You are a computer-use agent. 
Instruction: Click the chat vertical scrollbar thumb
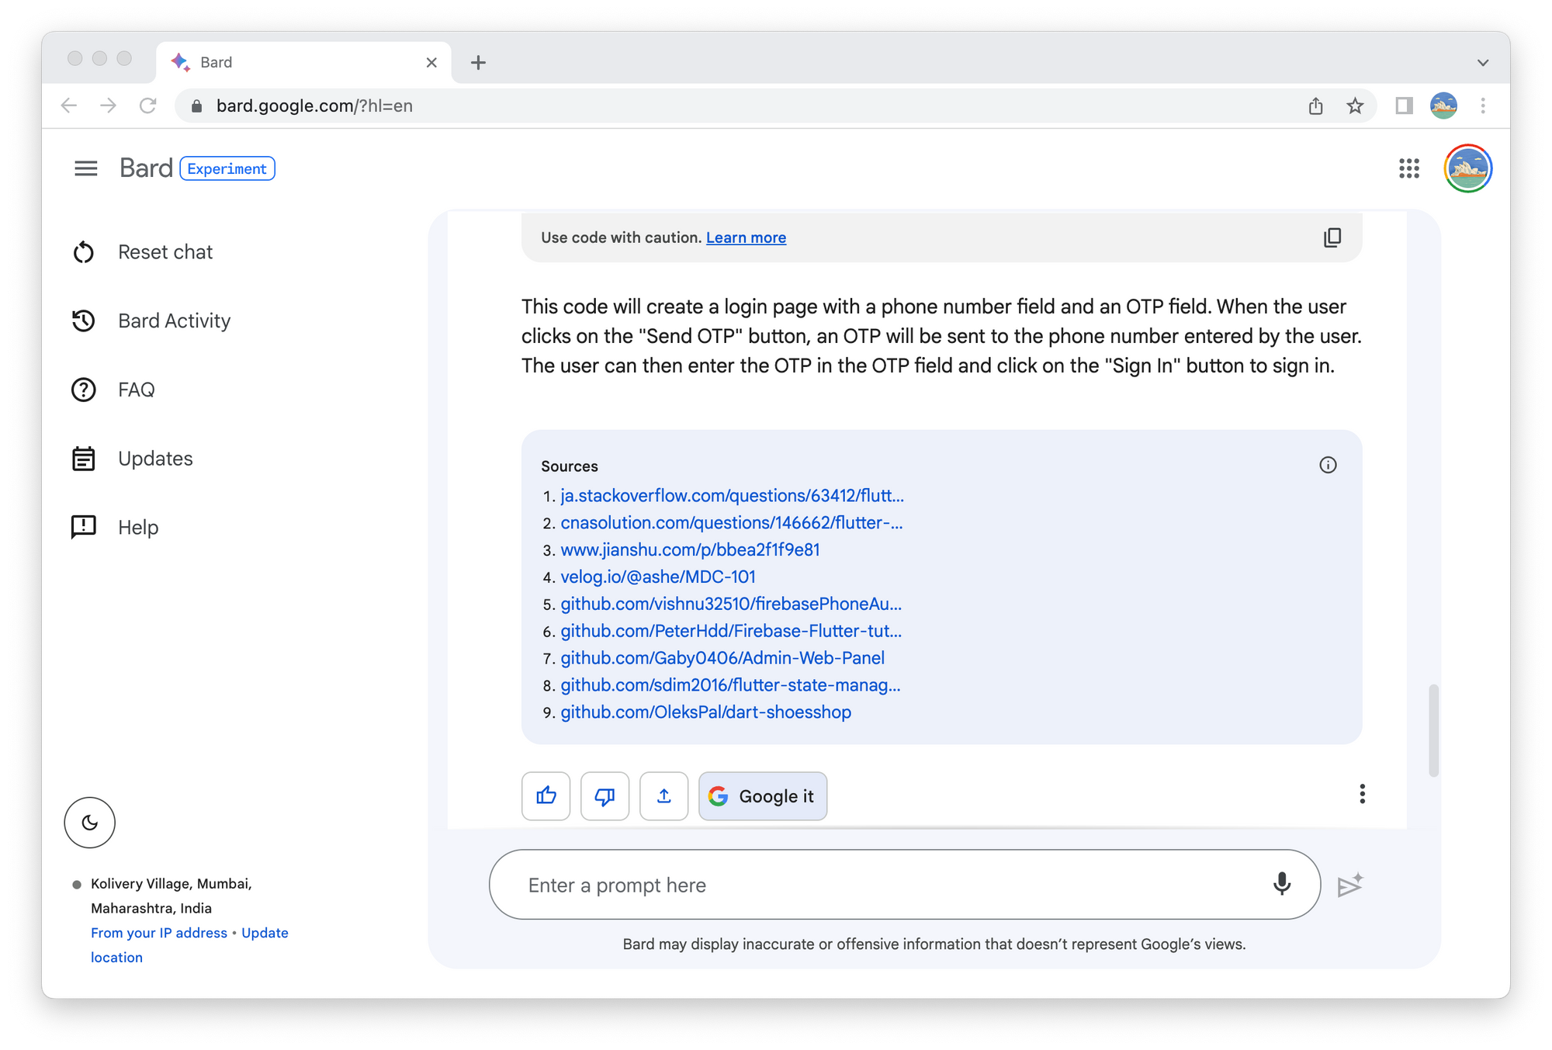click(x=1433, y=729)
